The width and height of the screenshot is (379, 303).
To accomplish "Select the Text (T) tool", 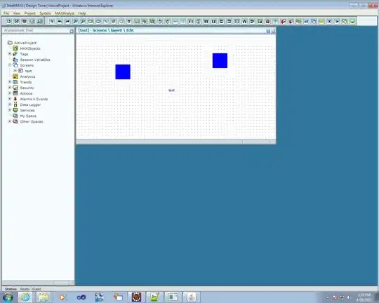I will 129,22.
